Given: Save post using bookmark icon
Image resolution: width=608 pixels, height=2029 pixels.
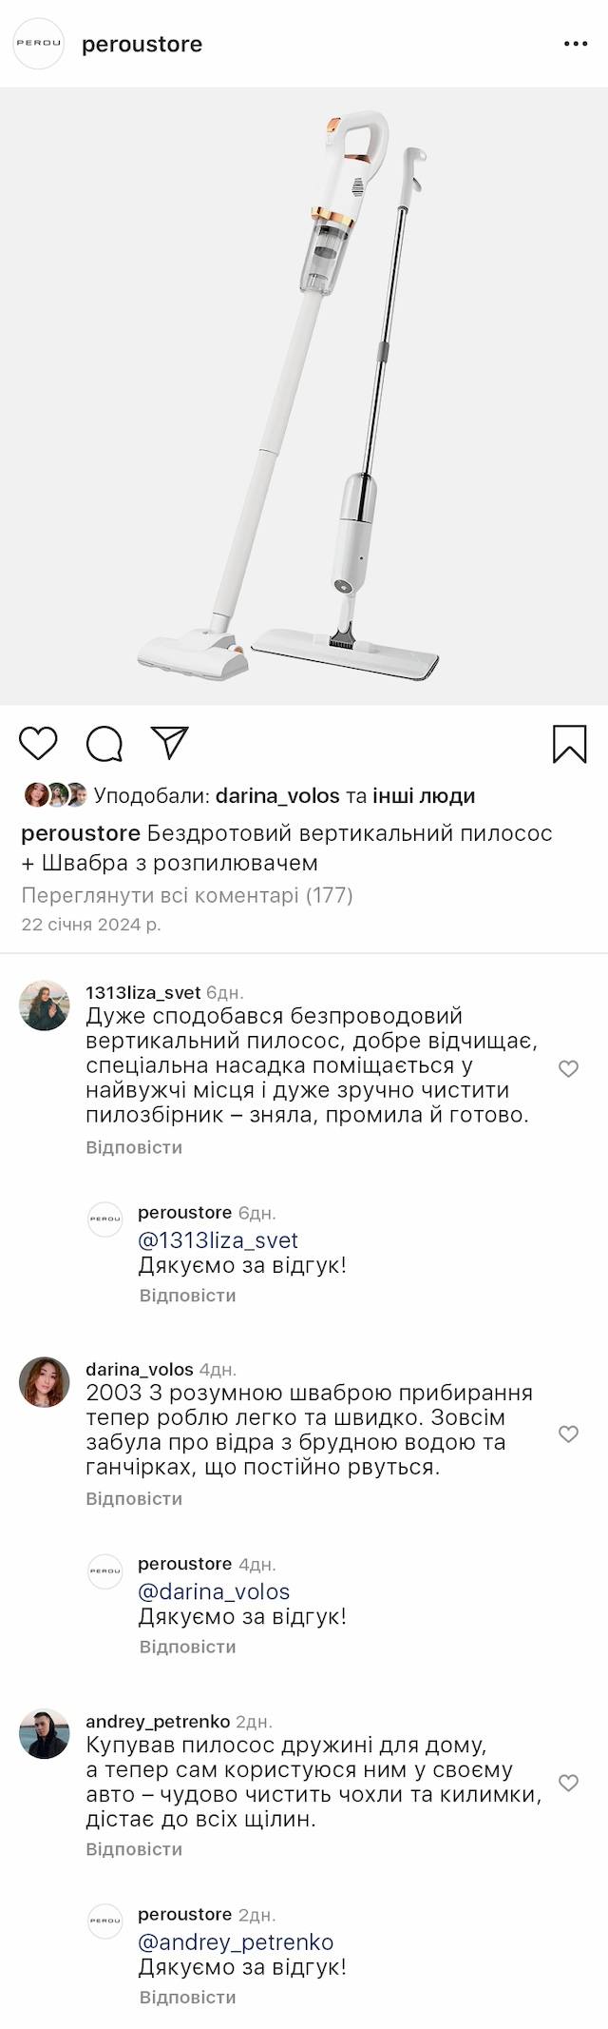Looking at the screenshot, I should pos(569,744).
